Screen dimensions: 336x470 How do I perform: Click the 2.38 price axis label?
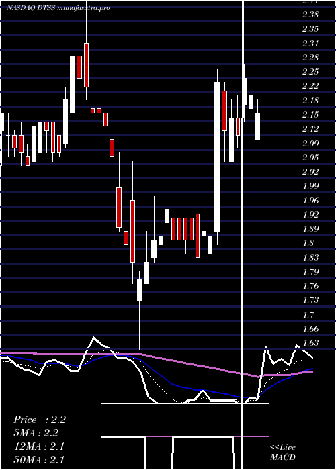click(310, 14)
